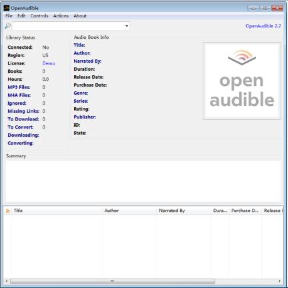Click the Publisher label
This screenshot has width=288, height=288.
point(85,117)
